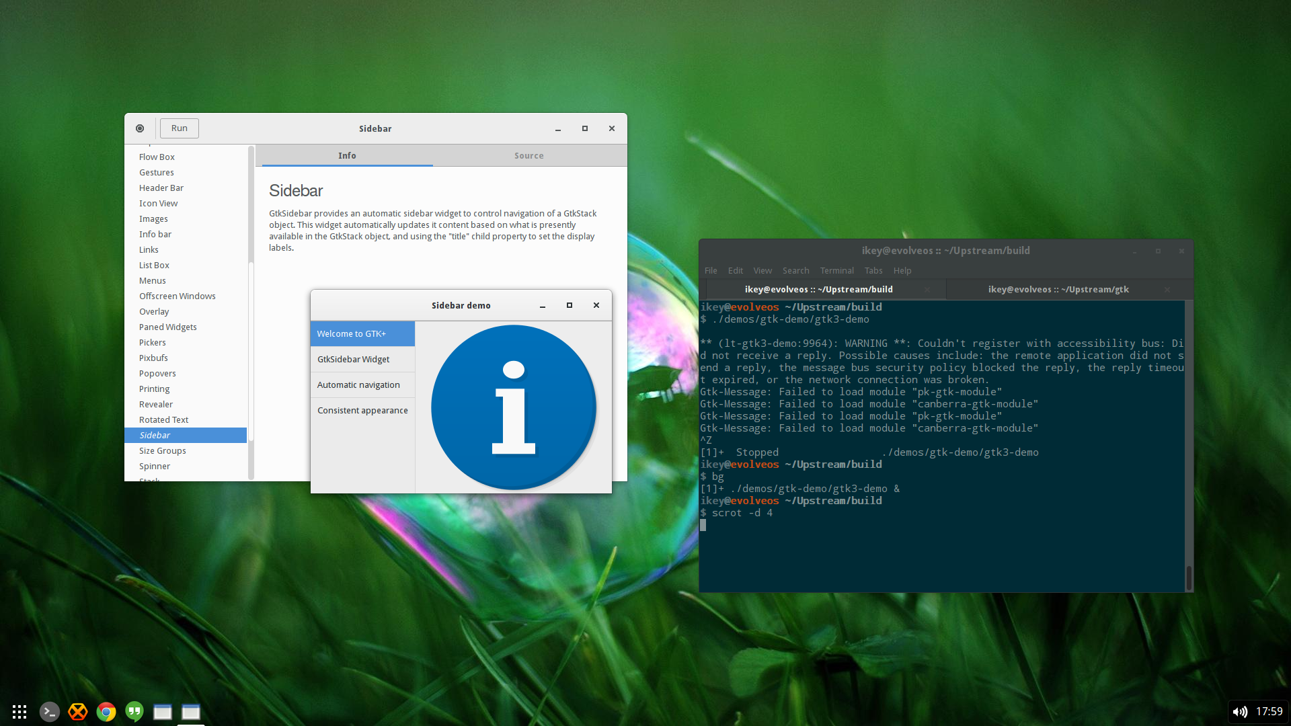Click the Run button in the gtk3-demo window
The width and height of the screenshot is (1291, 726).
[x=180, y=128]
